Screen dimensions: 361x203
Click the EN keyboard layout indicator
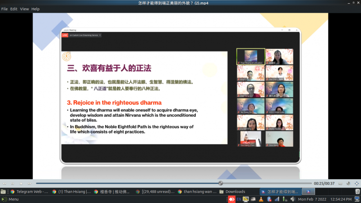(238, 199)
